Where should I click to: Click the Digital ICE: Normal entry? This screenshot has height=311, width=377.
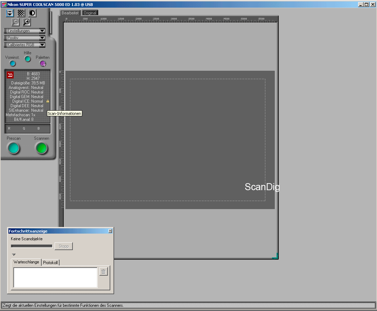[28, 101]
